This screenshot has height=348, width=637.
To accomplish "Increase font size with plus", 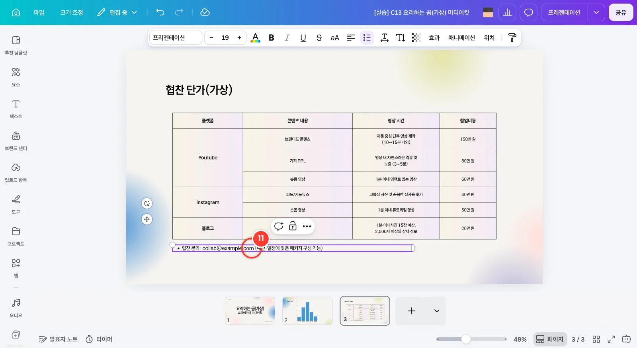I will (x=239, y=37).
